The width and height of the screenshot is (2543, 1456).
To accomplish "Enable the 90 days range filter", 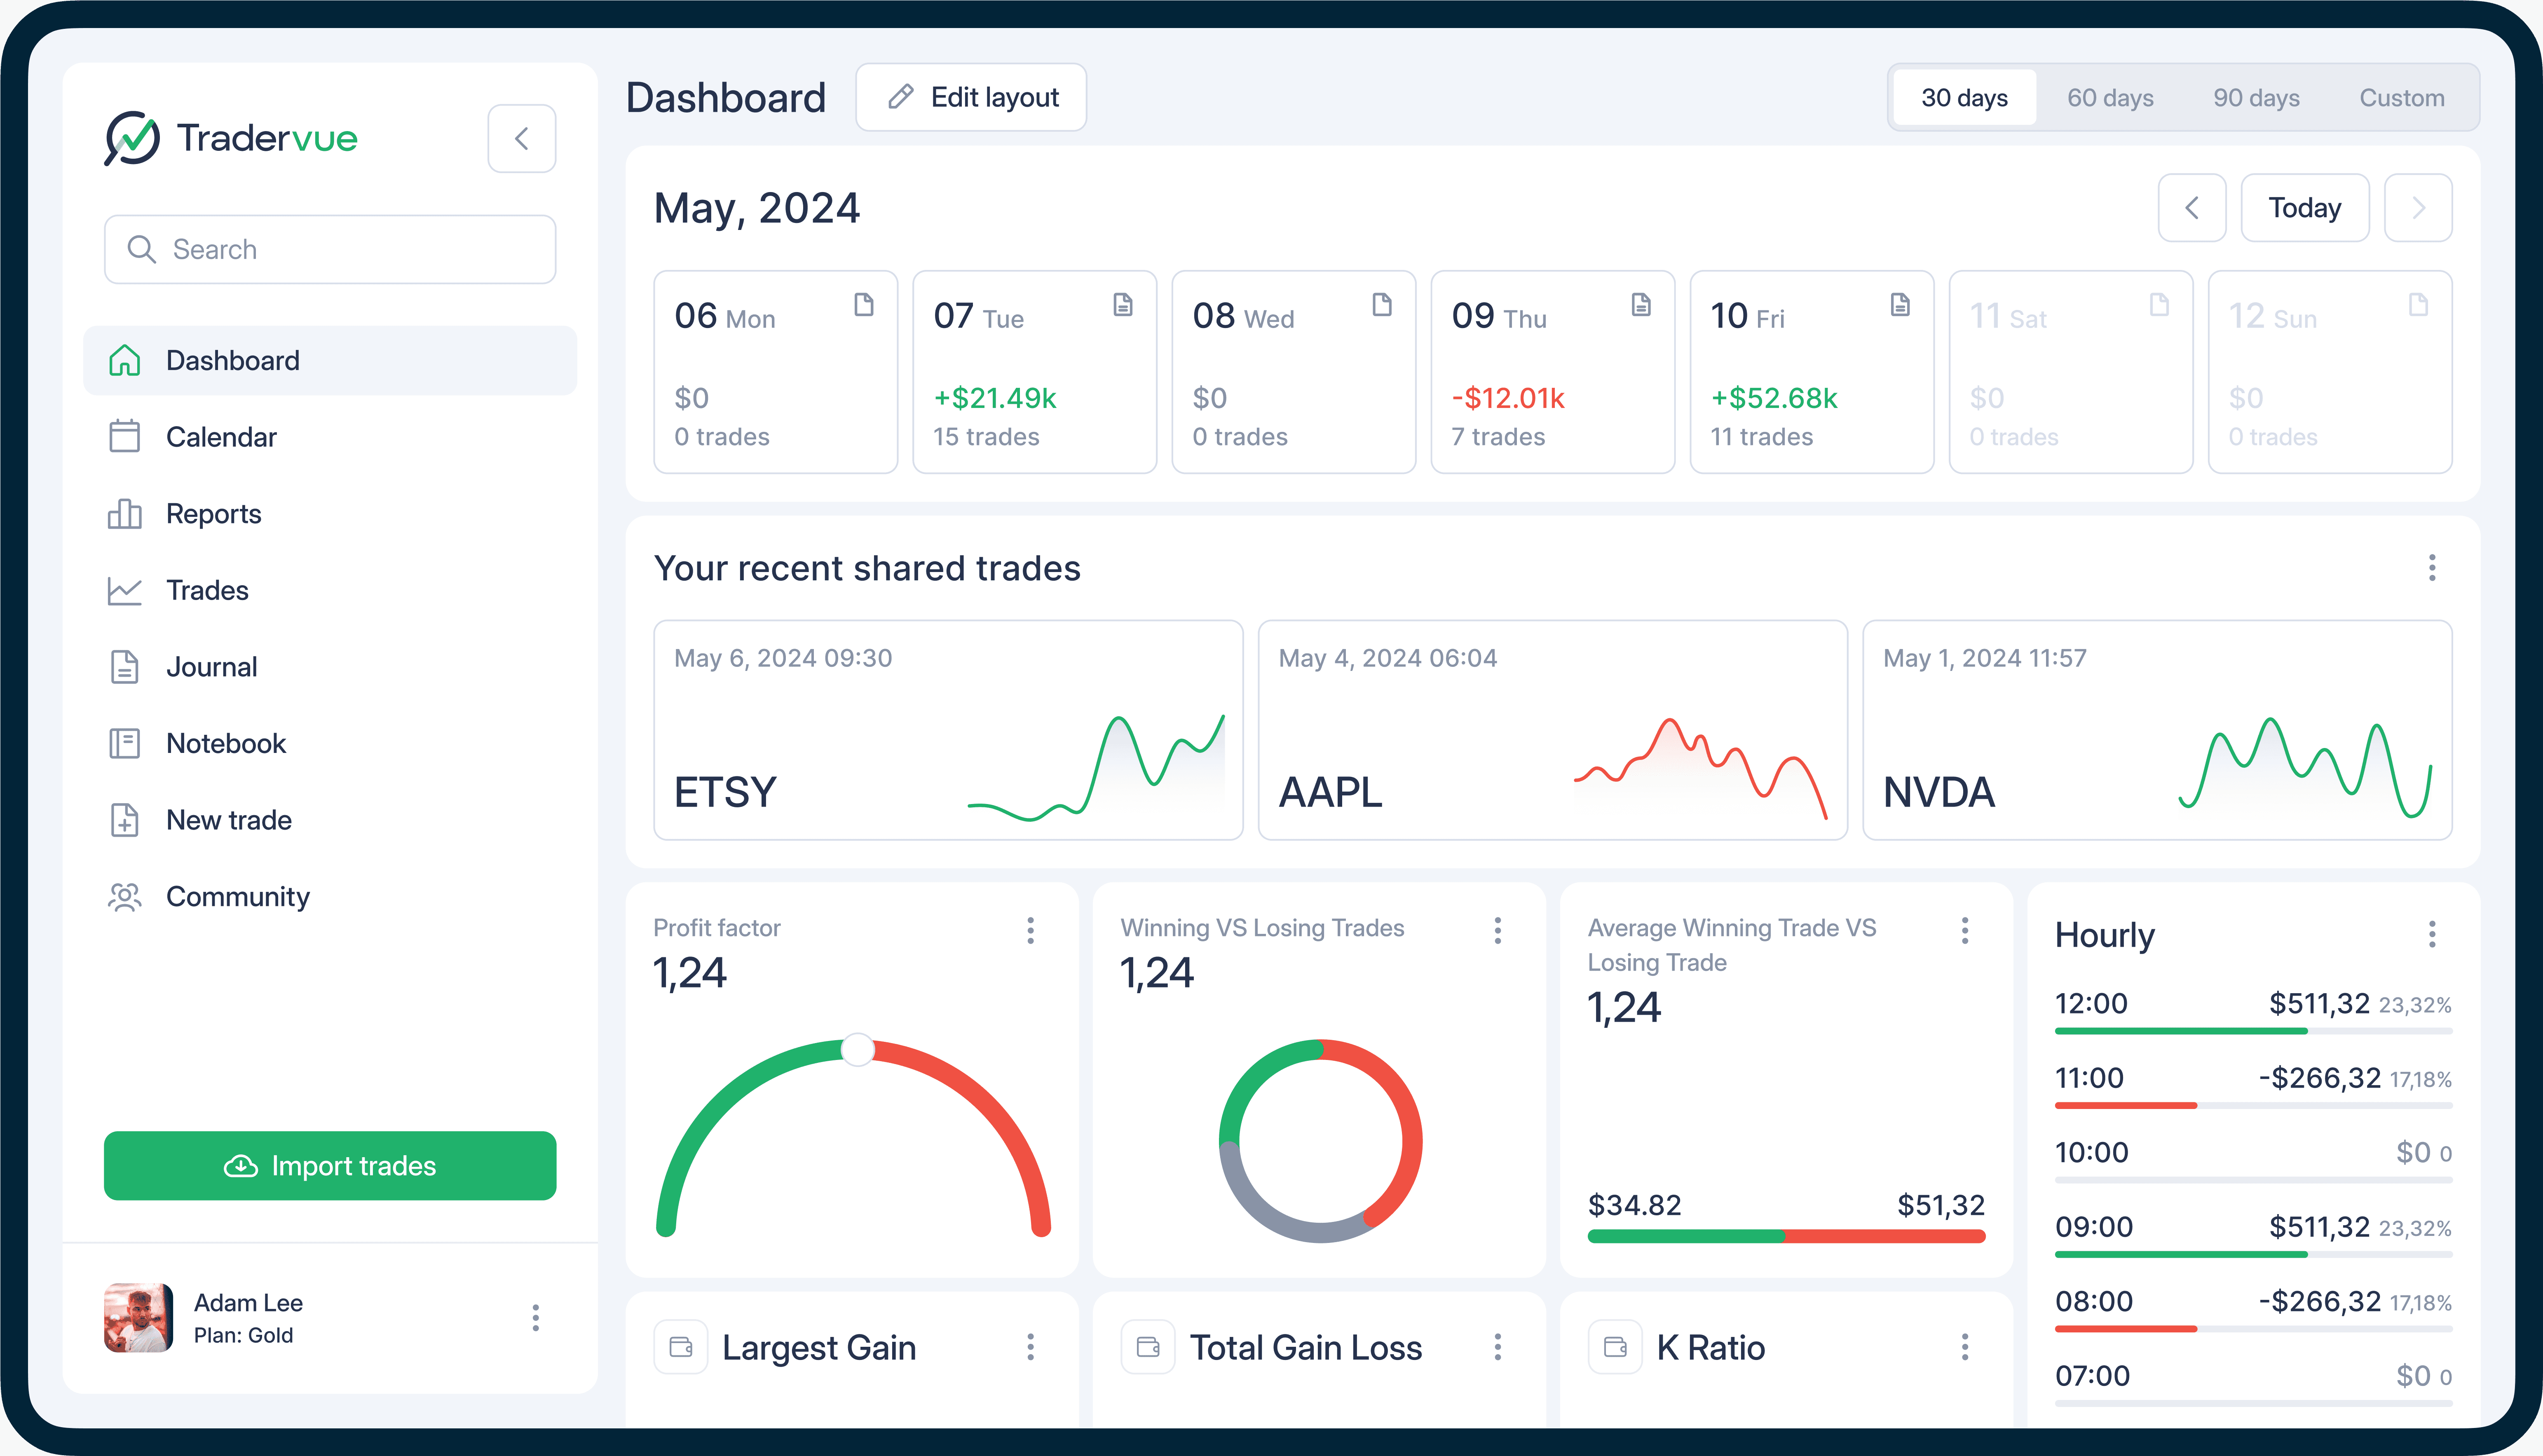I will pyautogui.click(x=2256, y=97).
